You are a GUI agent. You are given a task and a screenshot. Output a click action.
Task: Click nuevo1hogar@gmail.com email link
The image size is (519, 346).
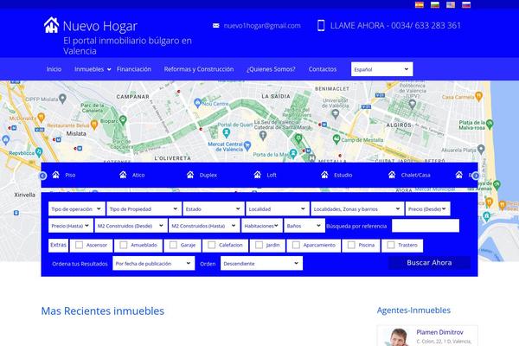click(x=262, y=25)
